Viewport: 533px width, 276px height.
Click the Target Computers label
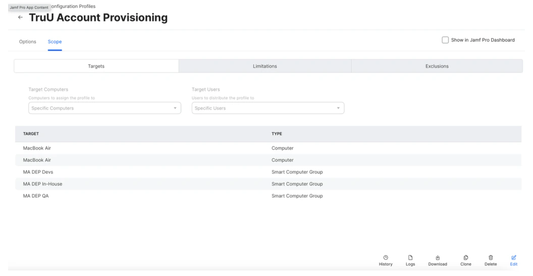48,90
